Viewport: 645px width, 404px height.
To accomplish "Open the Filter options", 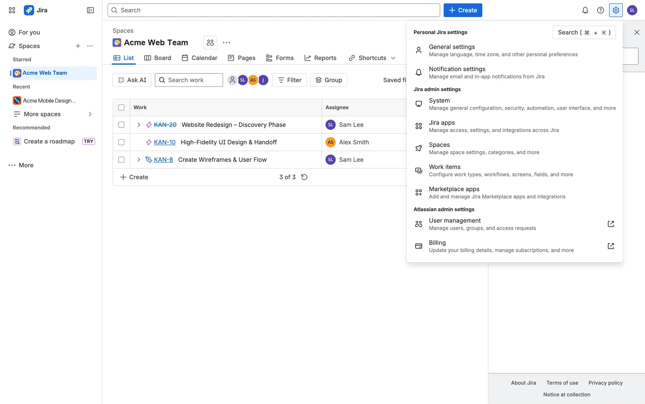I will coord(290,80).
